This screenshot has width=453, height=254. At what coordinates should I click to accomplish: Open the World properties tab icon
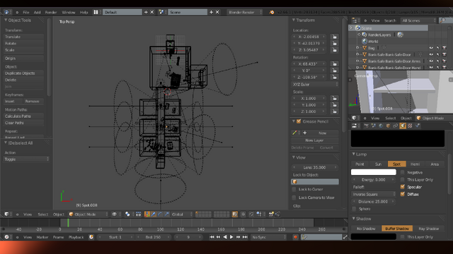[x=381, y=126]
